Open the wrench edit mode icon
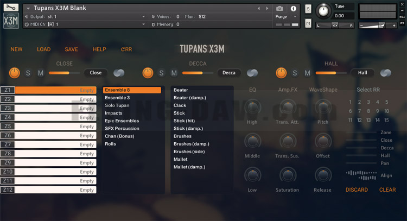Screen dimensions: 407x221 pyautogui.click(x=11, y=7)
